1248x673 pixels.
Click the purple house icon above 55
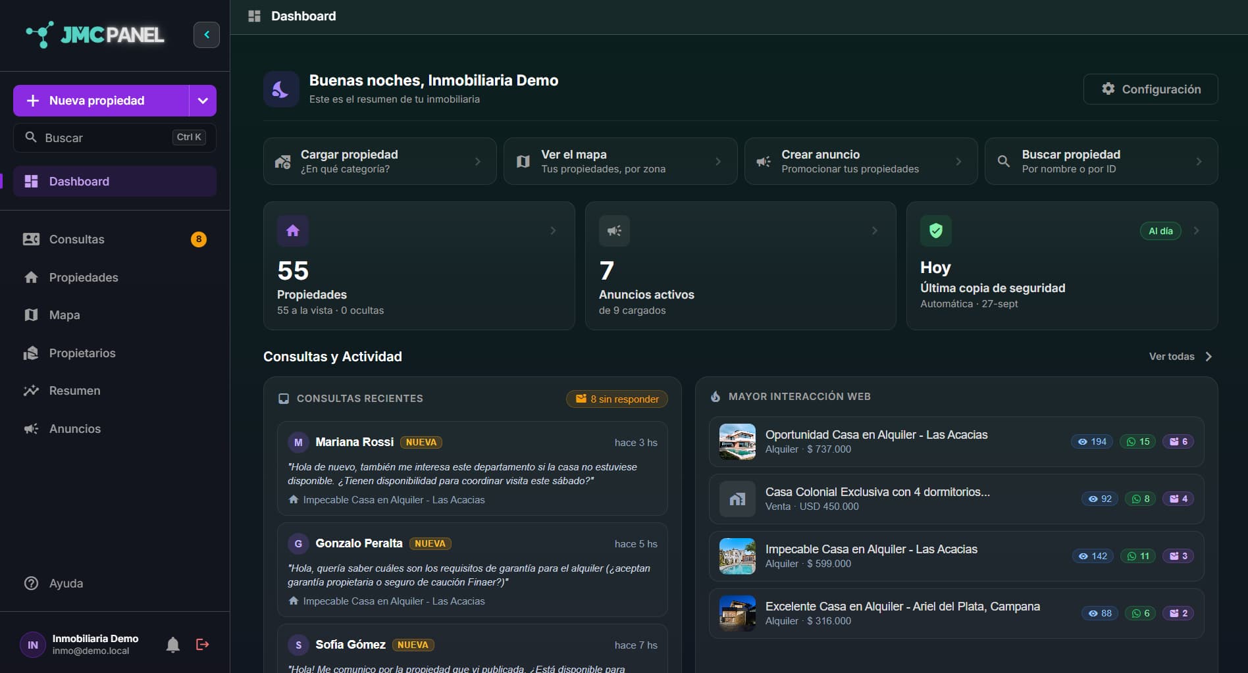[x=293, y=231]
